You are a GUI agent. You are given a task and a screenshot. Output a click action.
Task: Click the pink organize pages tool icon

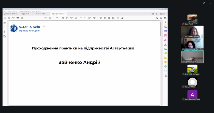[165, 36]
